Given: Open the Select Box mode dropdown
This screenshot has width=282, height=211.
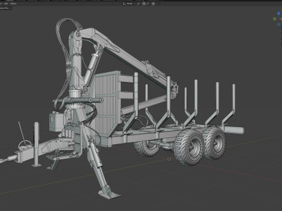Looking at the screenshot, I should tap(5, 8).
